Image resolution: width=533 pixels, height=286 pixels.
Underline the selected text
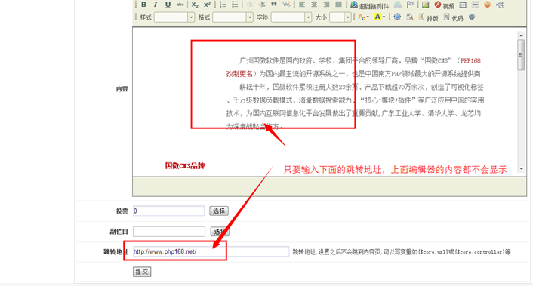click(x=168, y=5)
